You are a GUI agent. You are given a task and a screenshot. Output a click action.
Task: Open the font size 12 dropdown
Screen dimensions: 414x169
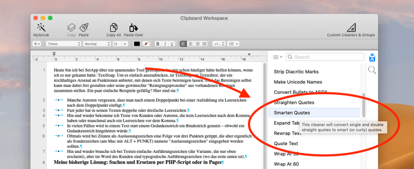click(x=120, y=44)
